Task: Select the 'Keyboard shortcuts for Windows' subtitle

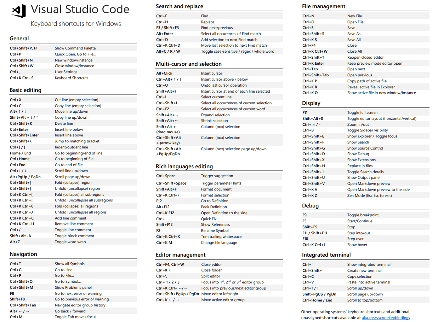Action: 76,24
